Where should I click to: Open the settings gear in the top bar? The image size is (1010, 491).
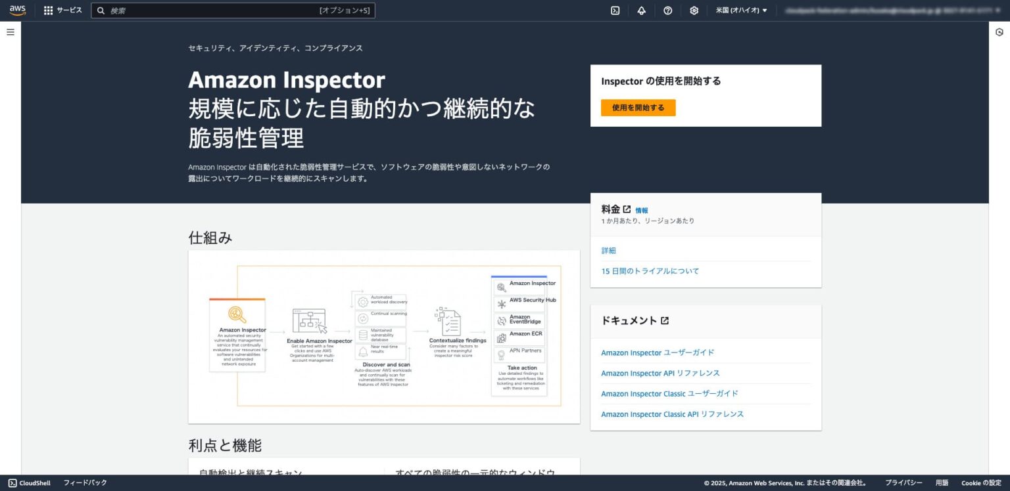[694, 11]
